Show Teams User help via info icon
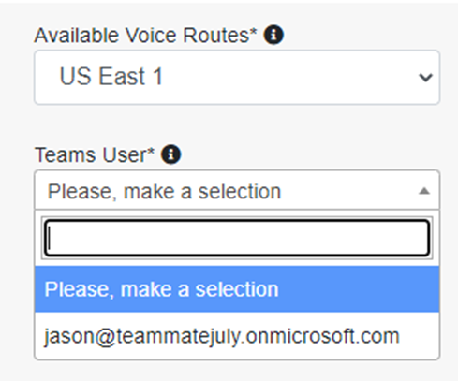The width and height of the screenshot is (458, 381). click(170, 154)
